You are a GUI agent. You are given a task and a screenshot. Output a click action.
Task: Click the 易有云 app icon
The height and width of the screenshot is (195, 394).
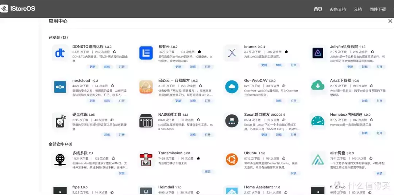point(146,53)
